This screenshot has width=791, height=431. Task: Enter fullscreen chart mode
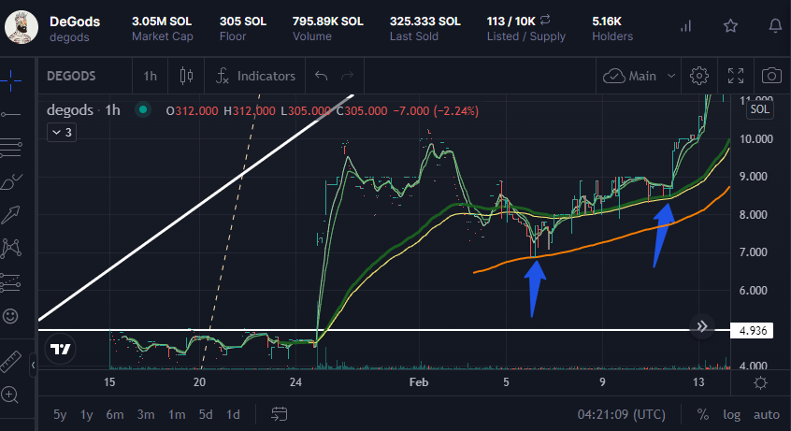(736, 77)
